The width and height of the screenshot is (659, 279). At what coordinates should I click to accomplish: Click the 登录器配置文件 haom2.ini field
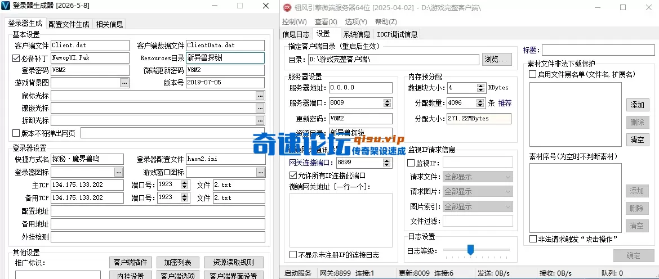click(226, 159)
